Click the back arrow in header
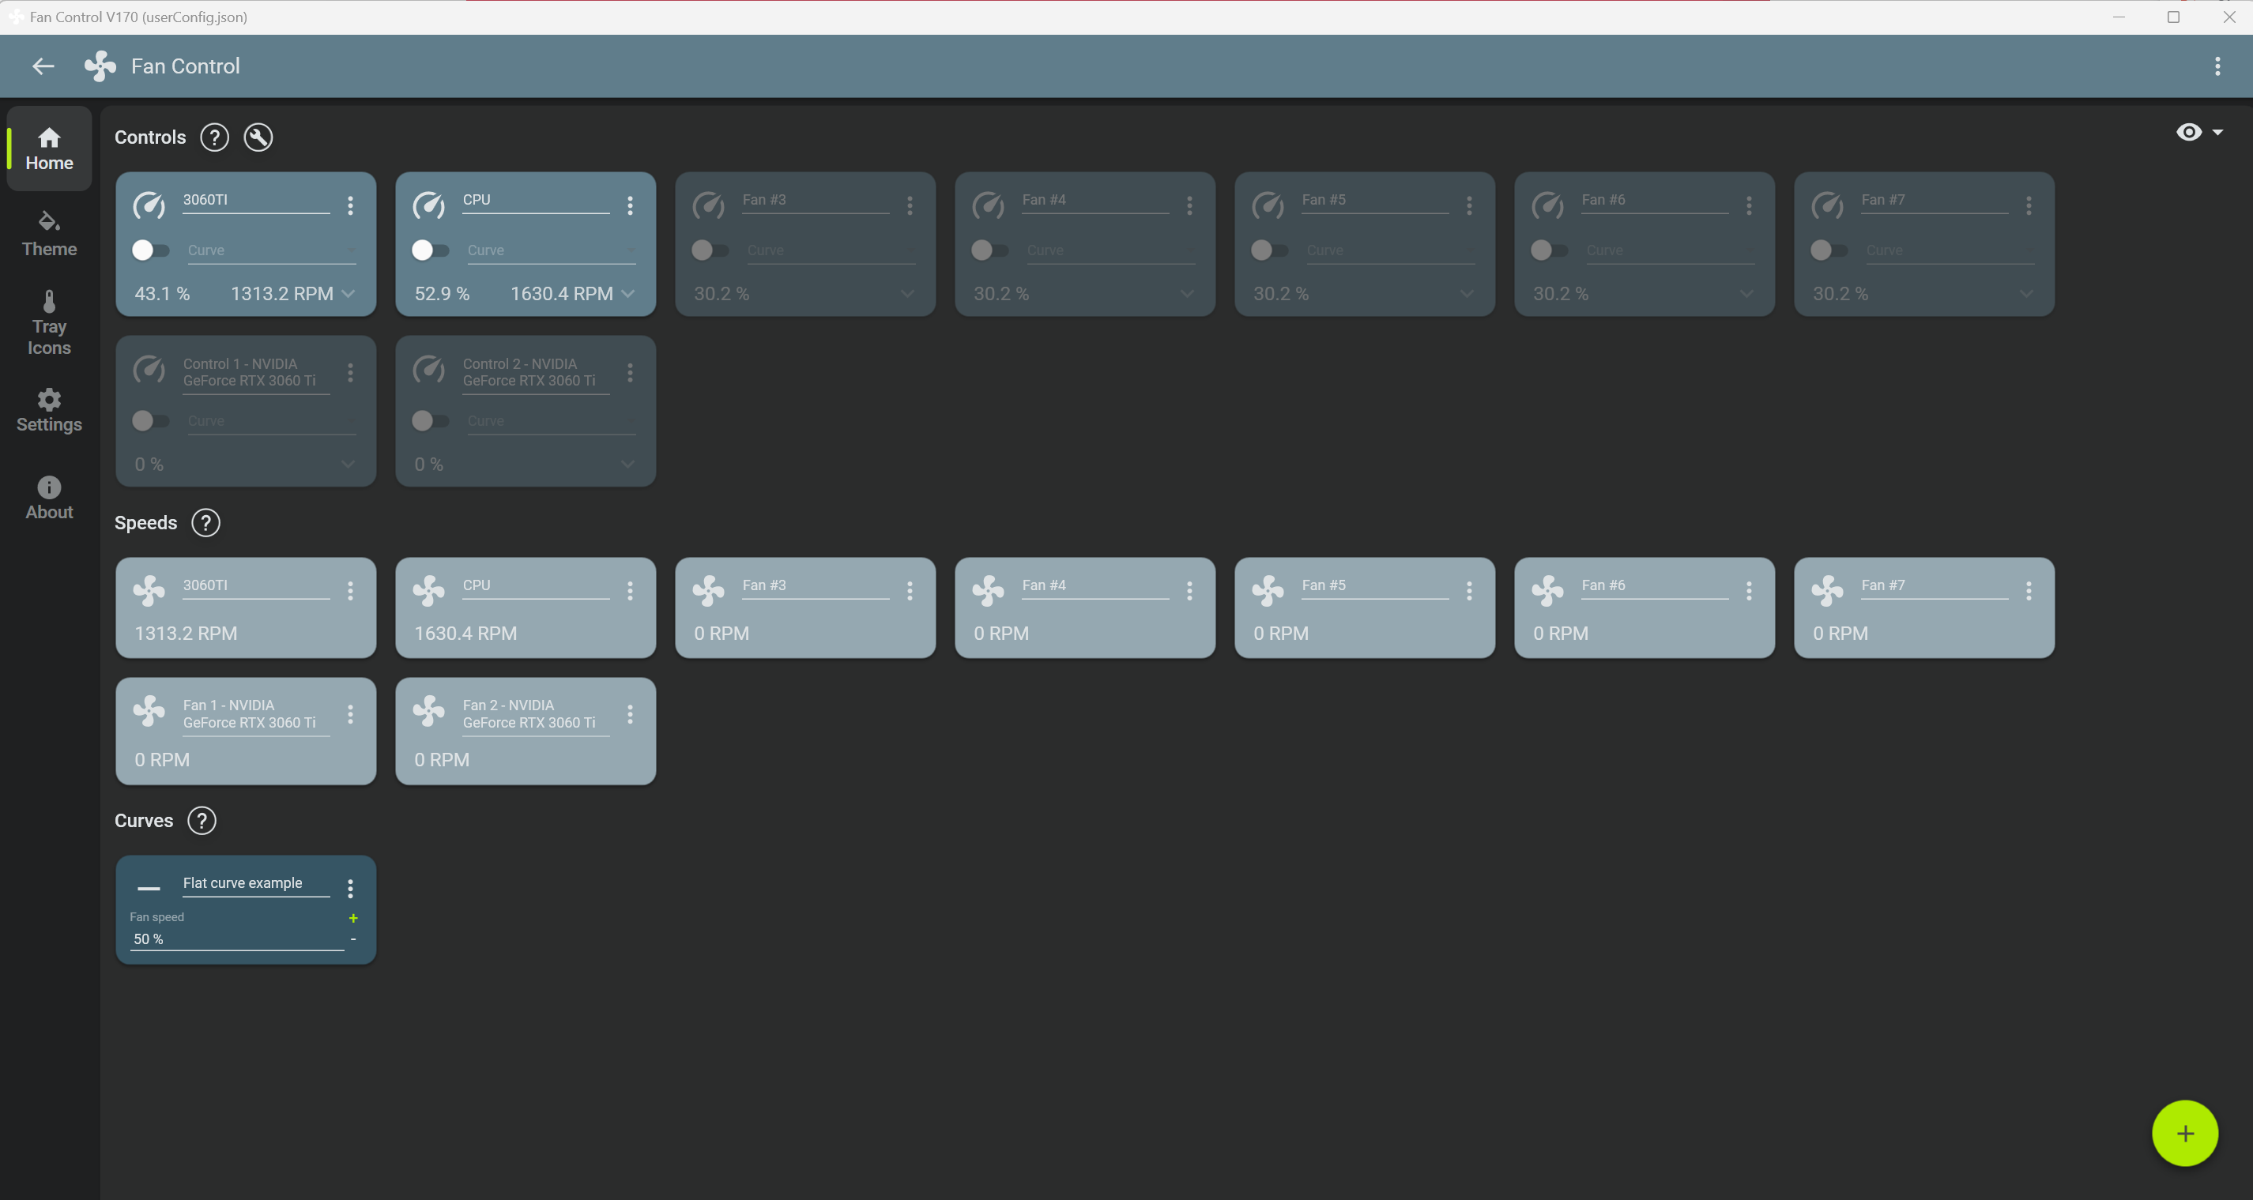The height and width of the screenshot is (1200, 2253). (43, 66)
